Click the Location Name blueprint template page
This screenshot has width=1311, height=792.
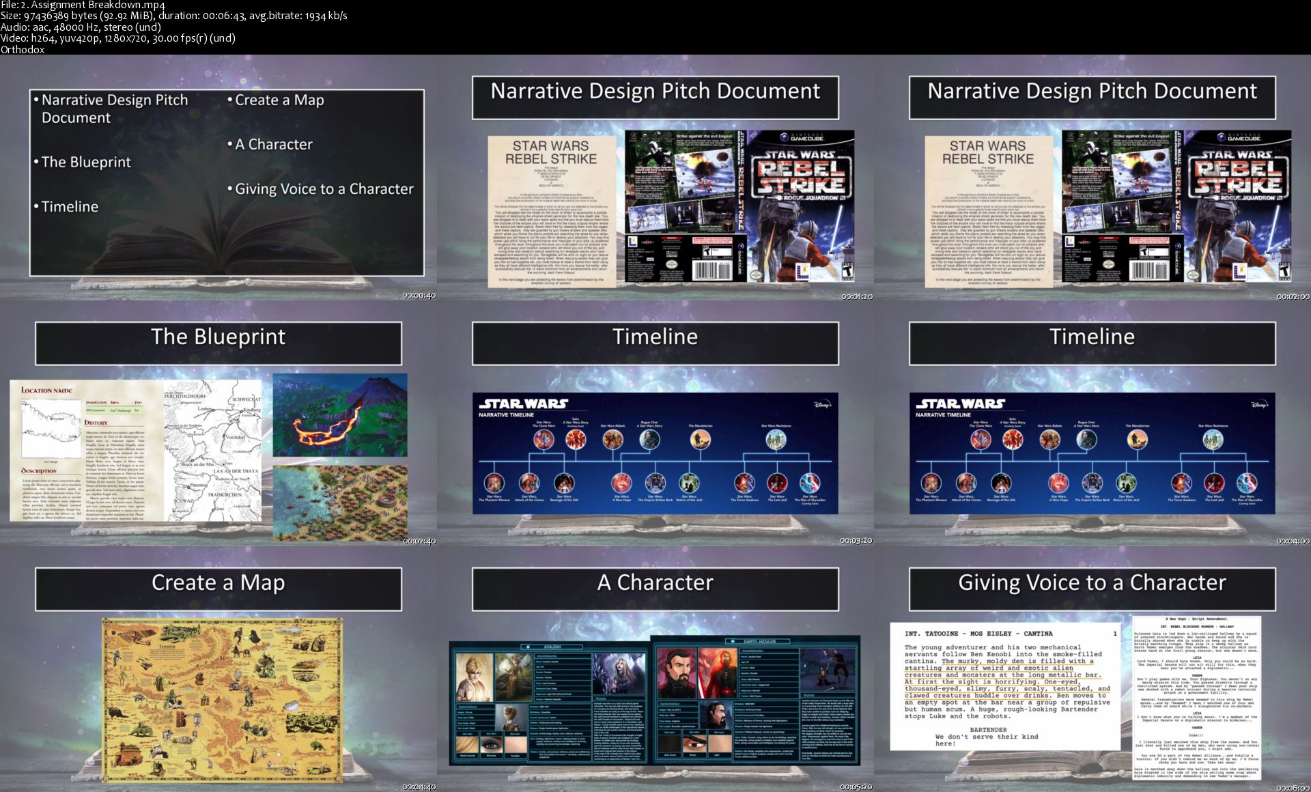click(x=85, y=451)
